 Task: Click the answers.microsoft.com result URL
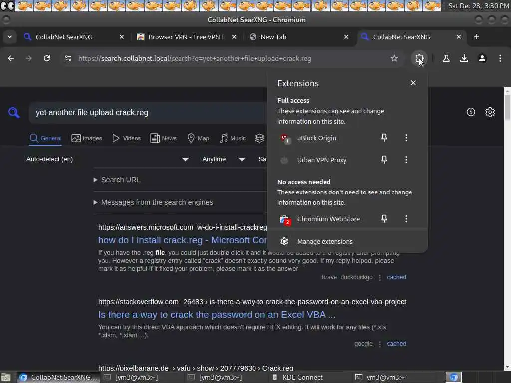pyautogui.click(x=183, y=227)
